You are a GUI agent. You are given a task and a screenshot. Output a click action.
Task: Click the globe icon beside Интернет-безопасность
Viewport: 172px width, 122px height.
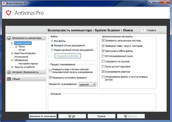[x=9, y=72]
